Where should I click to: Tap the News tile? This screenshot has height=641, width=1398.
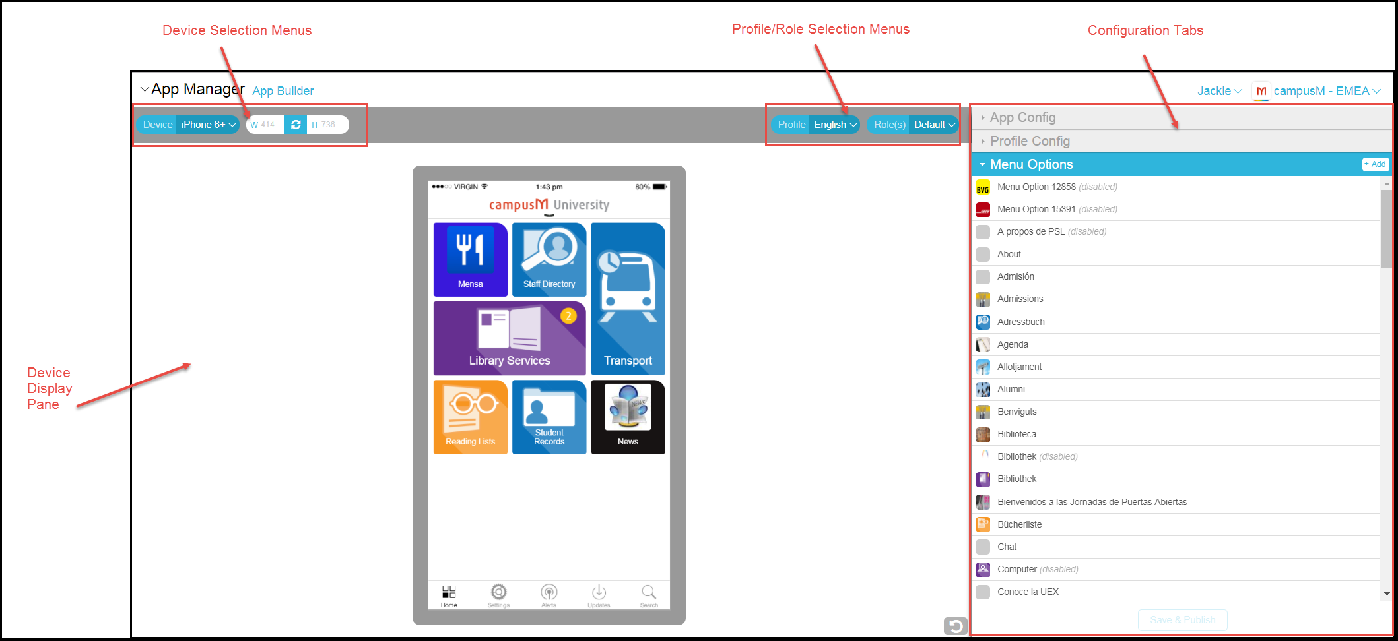pos(628,417)
